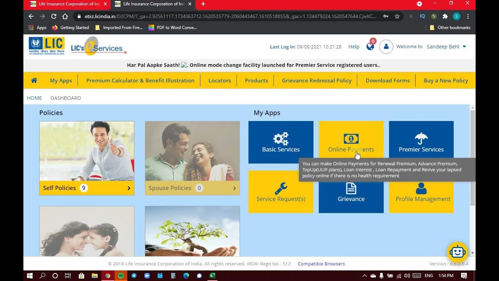The width and height of the screenshot is (499, 281).
Task: Click the LIC's e-Services logo
Action: tap(99, 46)
